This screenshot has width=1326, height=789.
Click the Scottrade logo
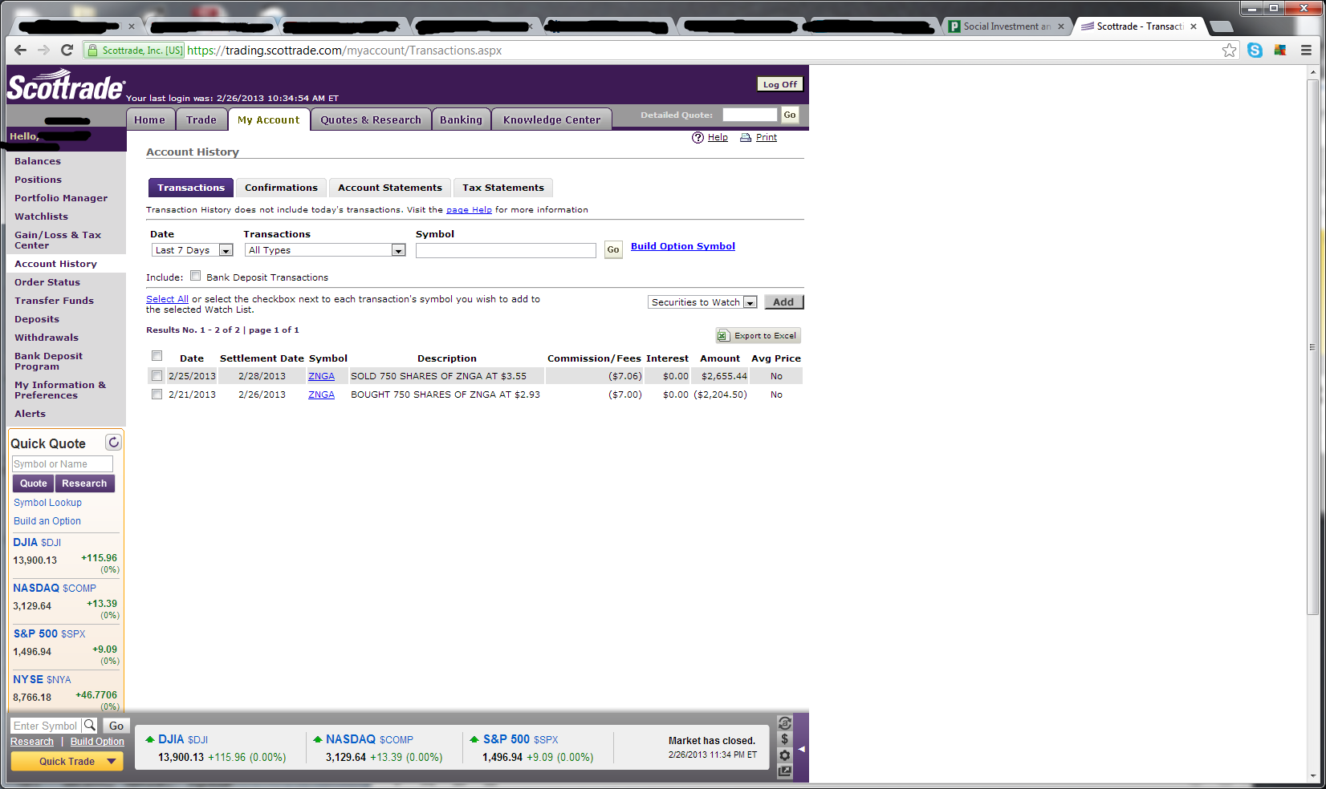pos(66,87)
